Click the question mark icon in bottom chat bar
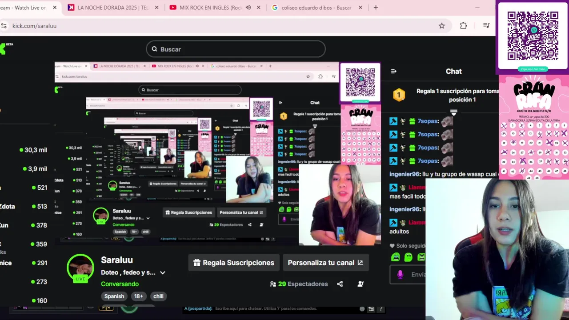 pos(381,308)
